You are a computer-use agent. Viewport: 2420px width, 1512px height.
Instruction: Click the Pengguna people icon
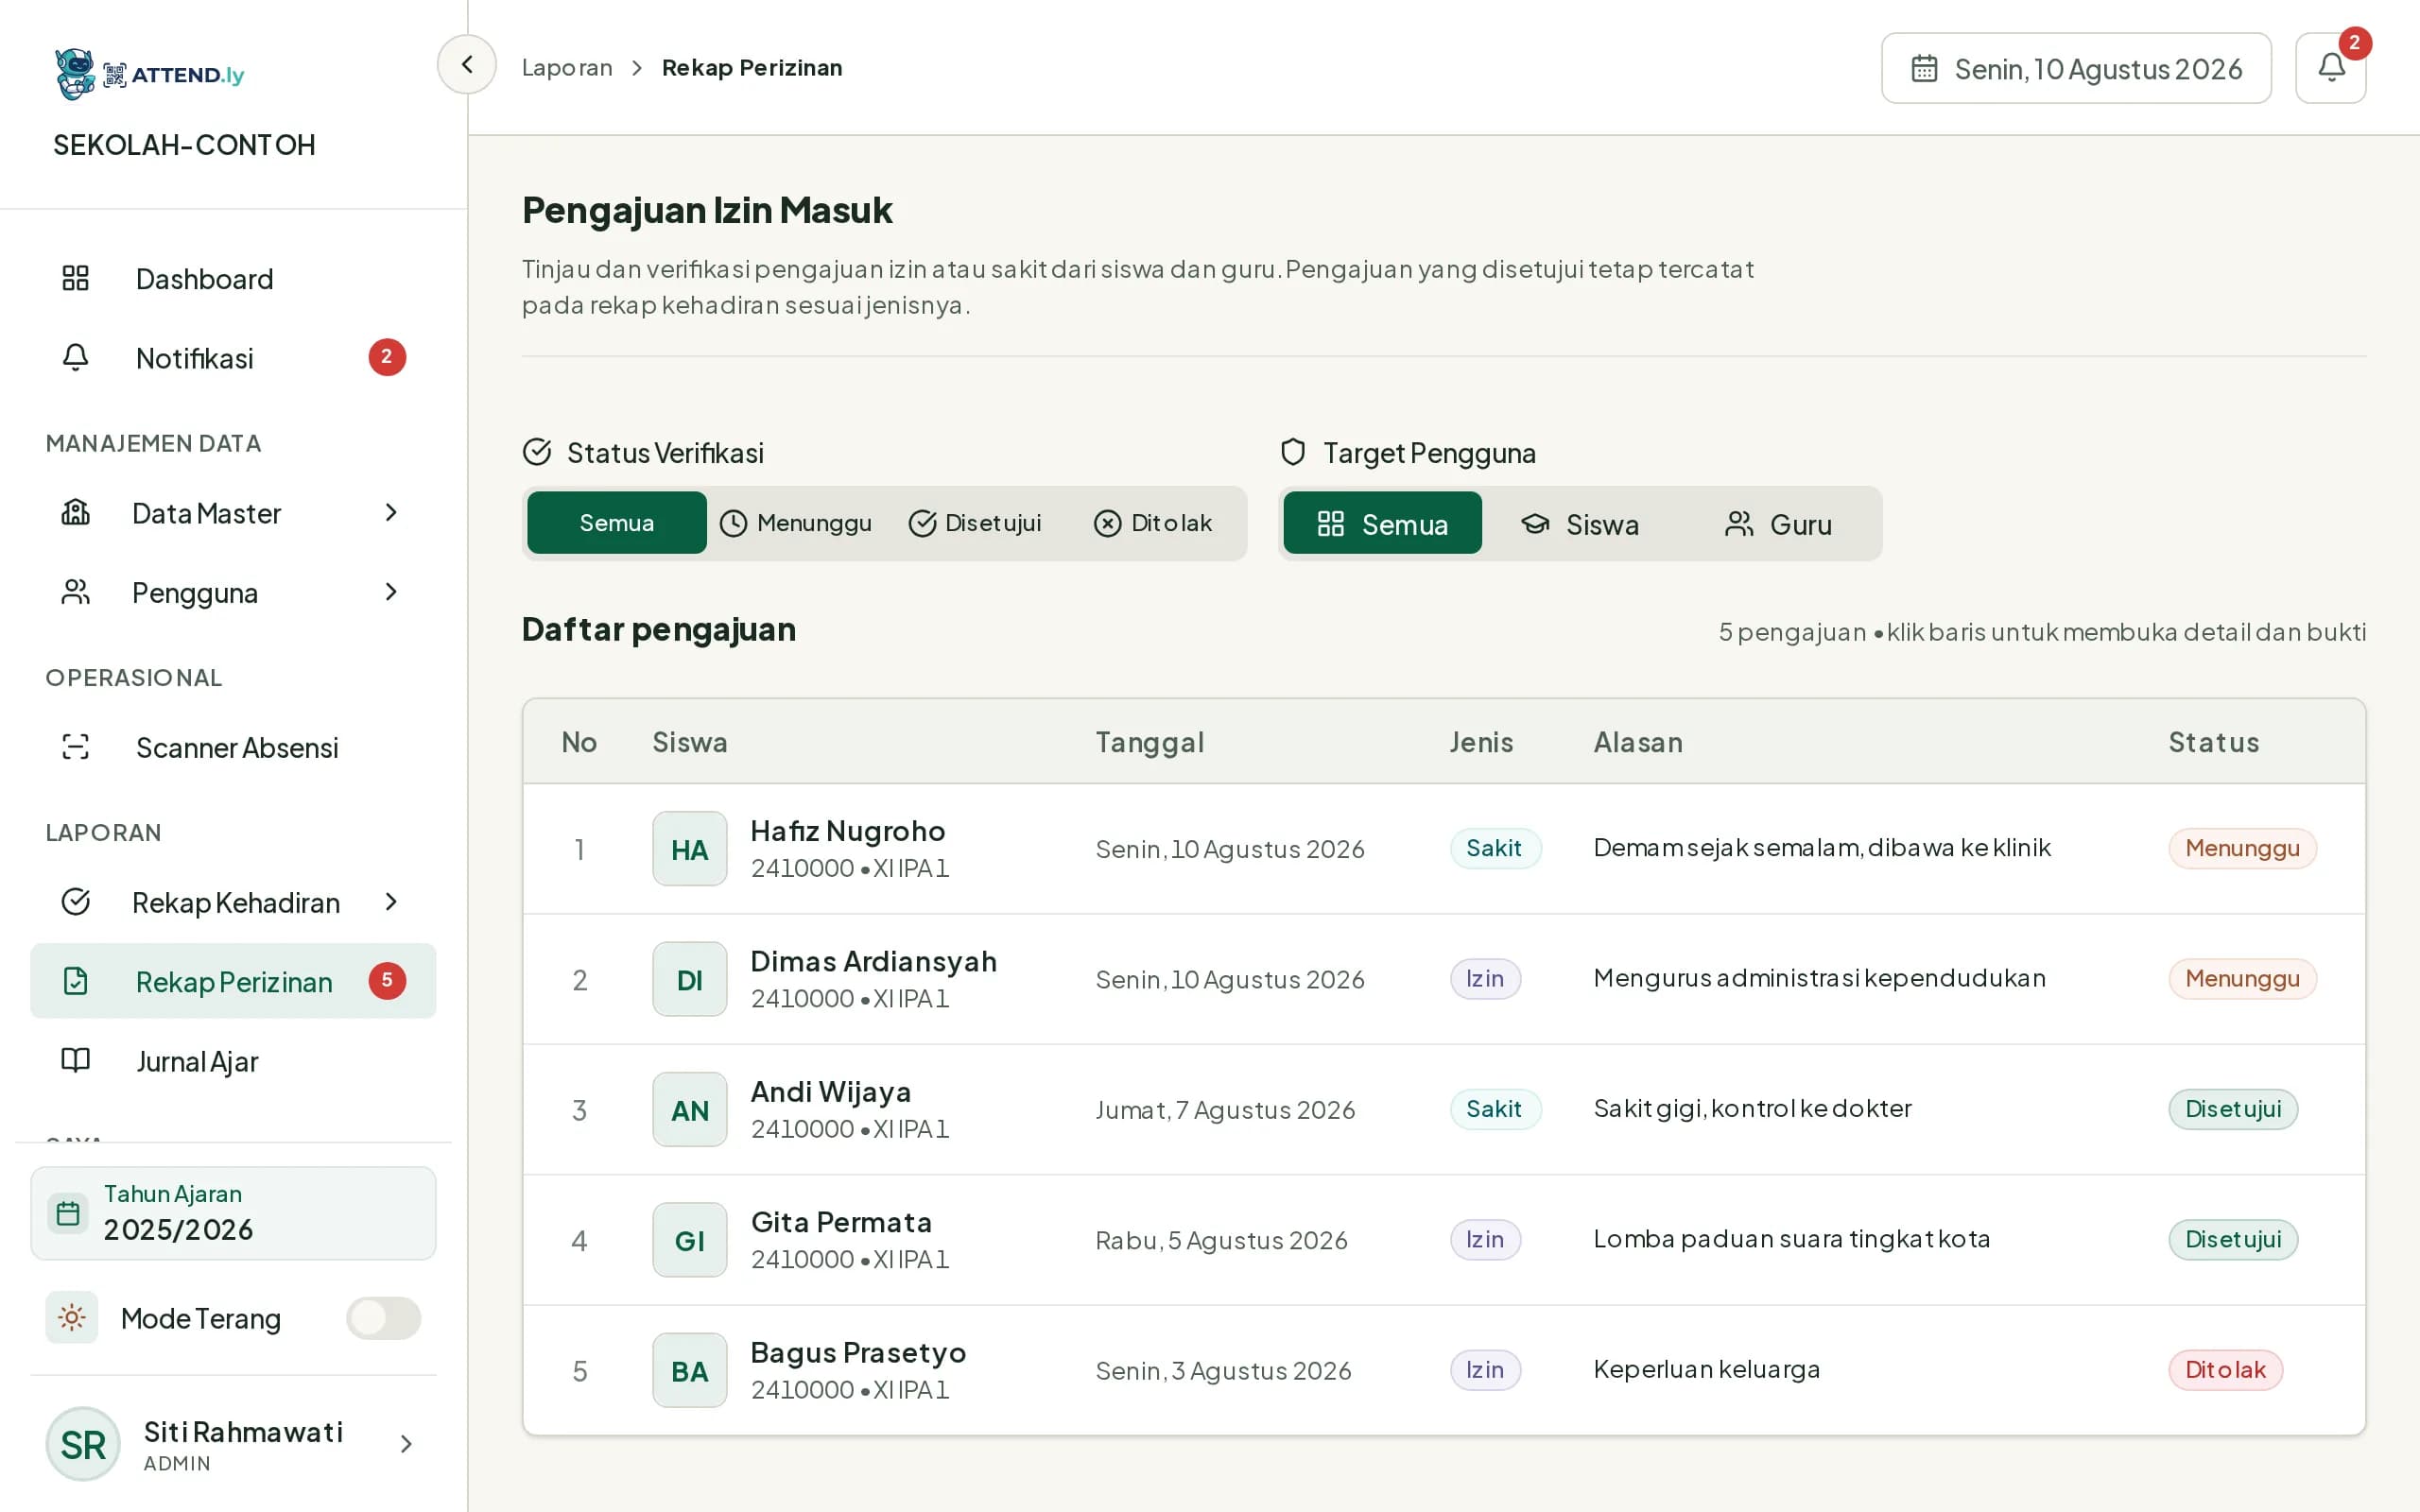tap(76, 592)
